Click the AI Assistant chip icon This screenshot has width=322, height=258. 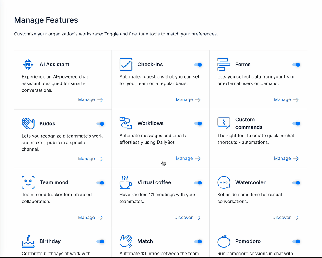click(x=28, y=65)
